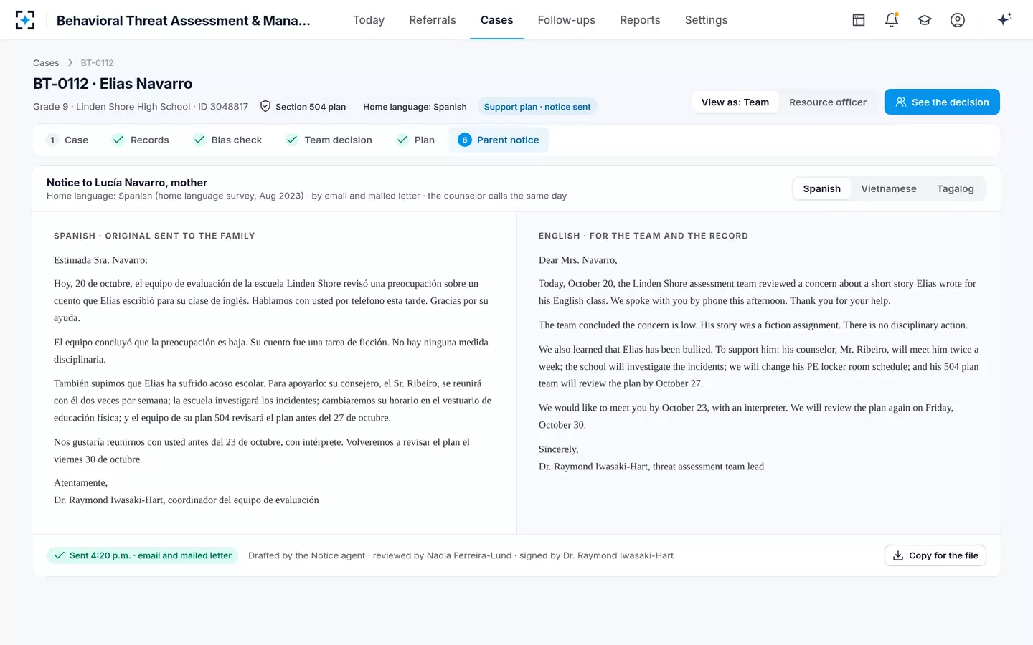
Task: Open the training graduation cap icon
Action: click(925, 20)
